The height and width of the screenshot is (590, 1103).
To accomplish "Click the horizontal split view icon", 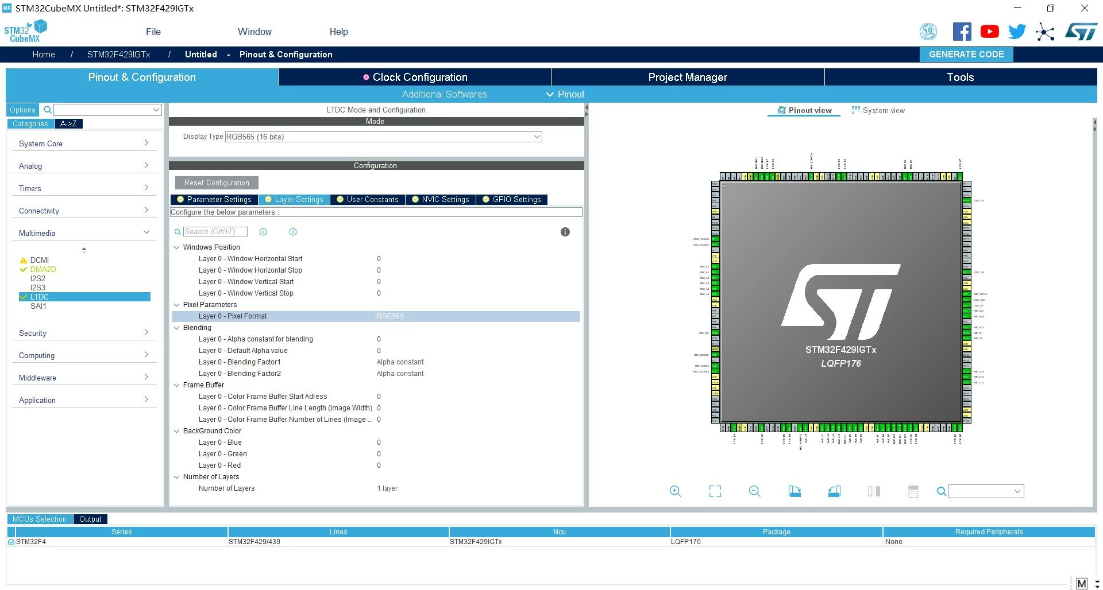I will click(913, 491).
